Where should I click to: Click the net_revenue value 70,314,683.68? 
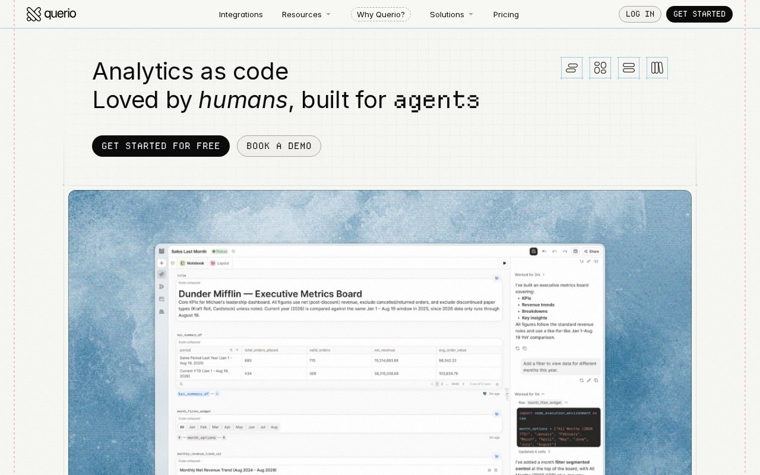coord(387,360)
